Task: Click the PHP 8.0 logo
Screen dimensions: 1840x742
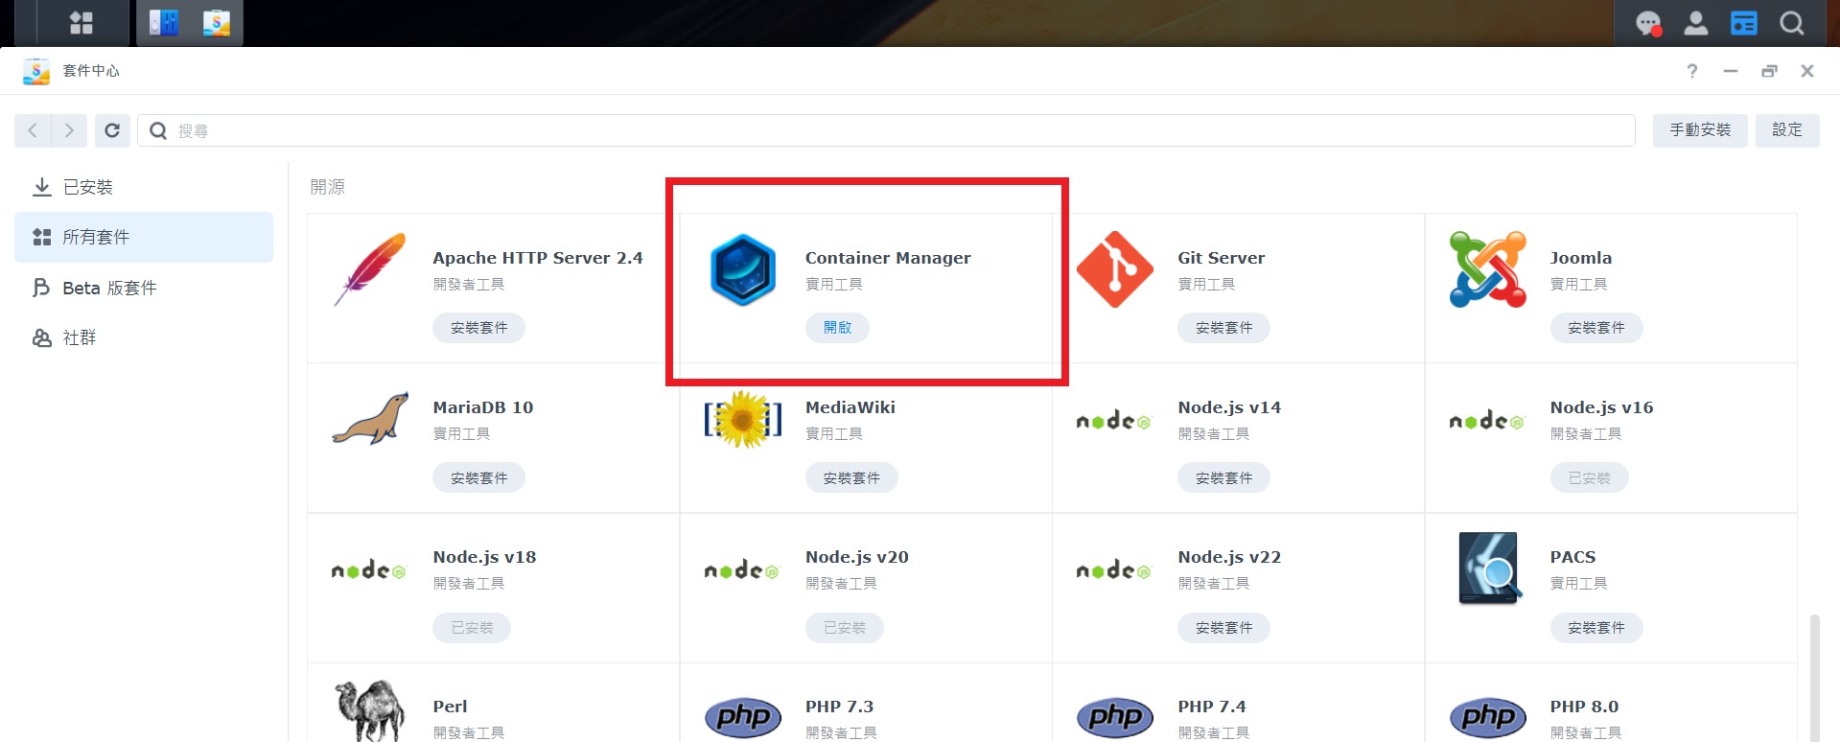Action: (1488, 717)
